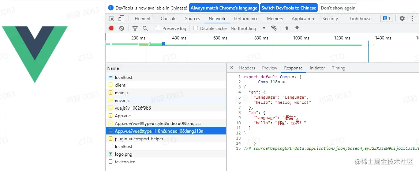Select the App.vue request row
The width and height of the screenshot is (419, 171).
pos(166,116)
